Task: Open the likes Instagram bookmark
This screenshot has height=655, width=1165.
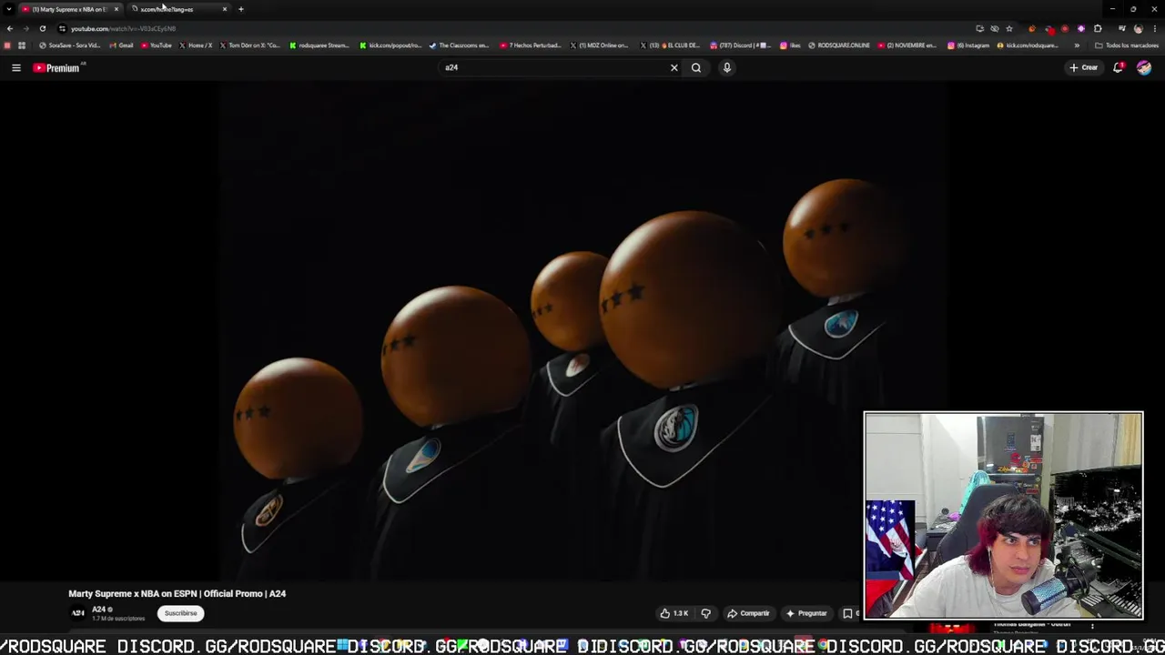Action: (790, 45)
